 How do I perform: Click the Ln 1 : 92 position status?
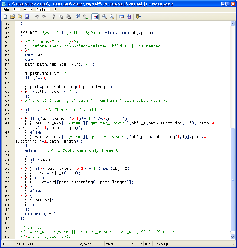point(8,244)
